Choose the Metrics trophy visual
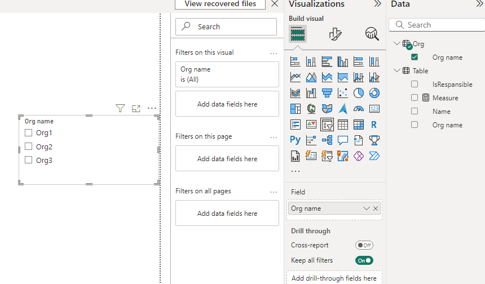The image size is (485, 284). click(374, 140)
